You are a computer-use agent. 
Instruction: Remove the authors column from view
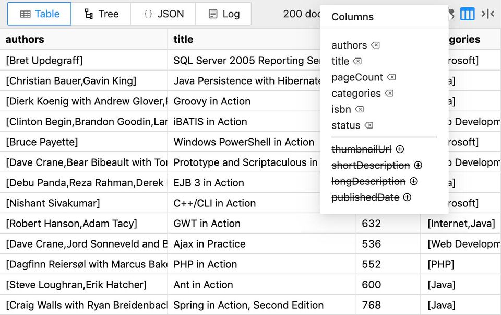(x=375, y=45)
